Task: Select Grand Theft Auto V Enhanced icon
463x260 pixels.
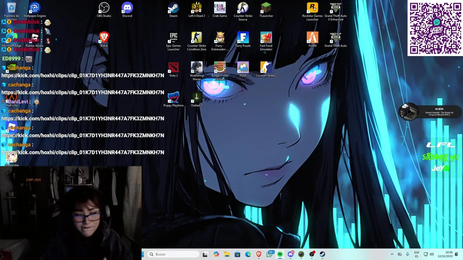Action: (336, 12)
